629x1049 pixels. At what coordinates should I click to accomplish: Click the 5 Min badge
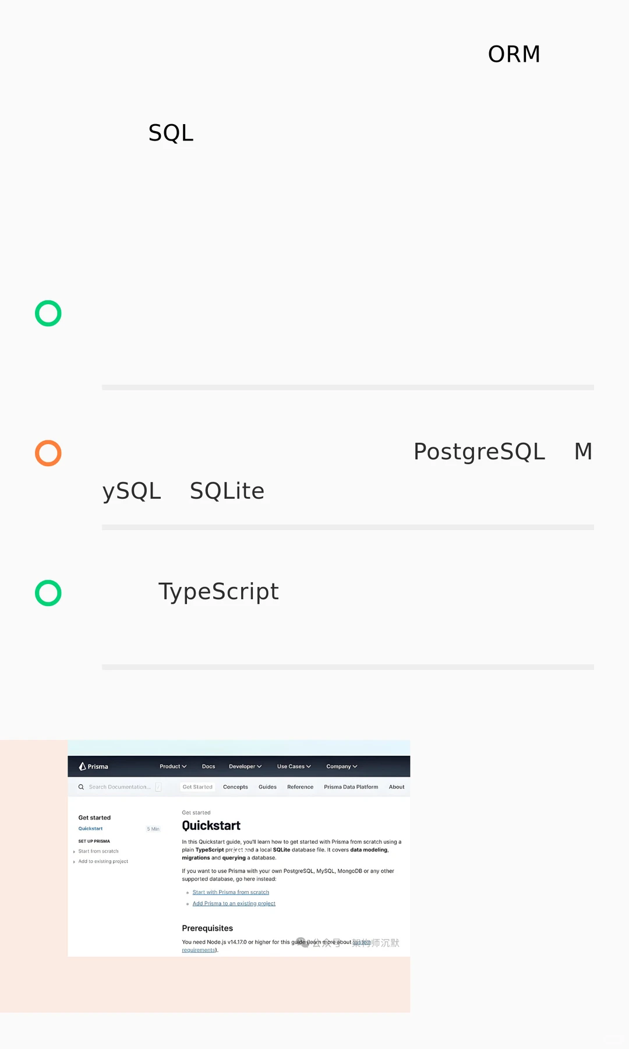153,829
